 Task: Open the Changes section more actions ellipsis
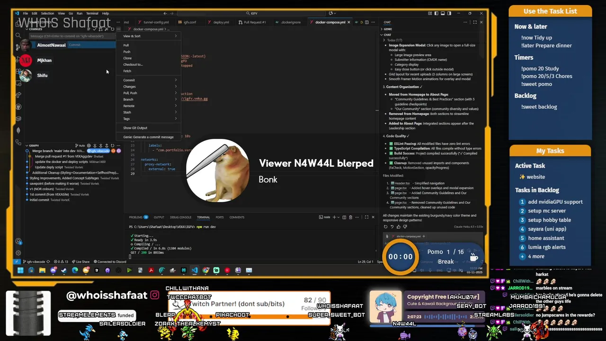point(118,29)
